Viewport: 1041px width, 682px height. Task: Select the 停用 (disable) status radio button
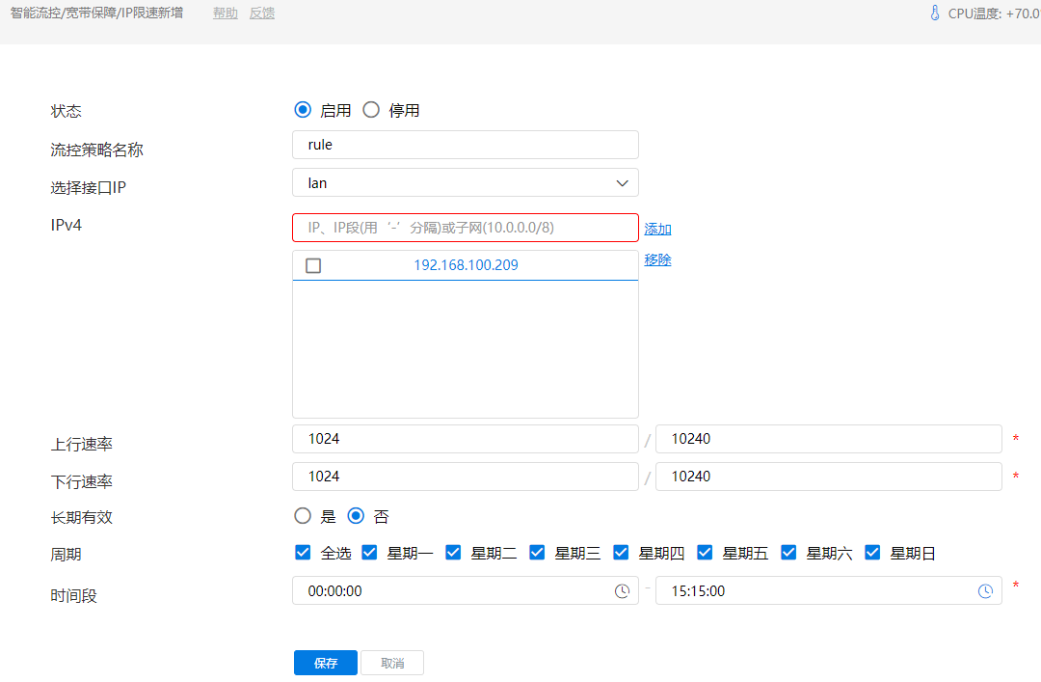click(371, 110)
